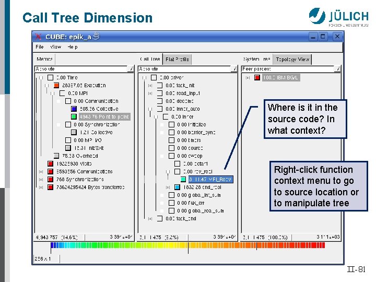Select the 100.0 IBM BG/L entry
The width and height of the screenshot is (376, 282).
(281, 77)
